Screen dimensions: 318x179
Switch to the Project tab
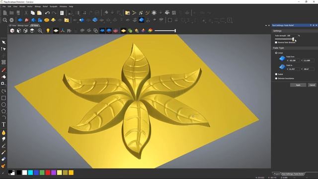point(277,174)
